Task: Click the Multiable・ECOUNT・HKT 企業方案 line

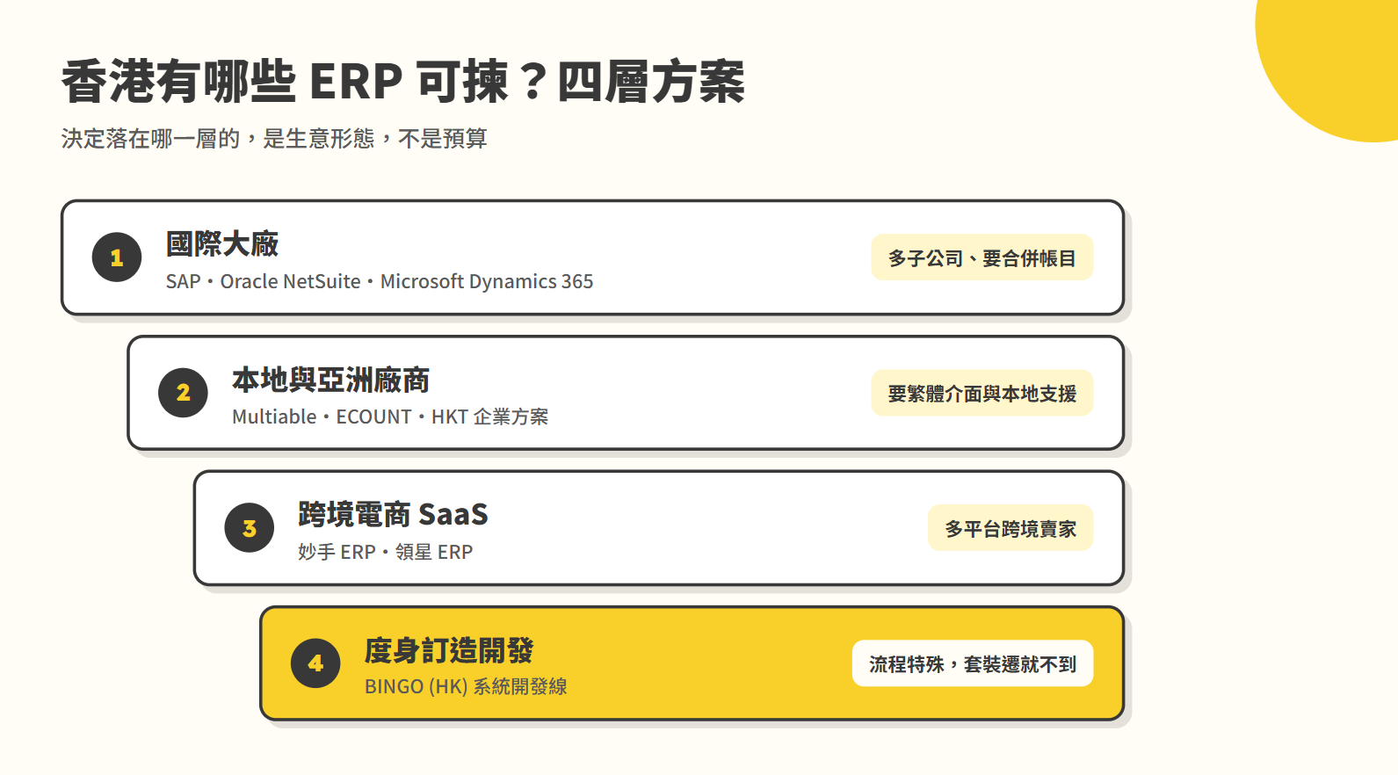Action: [x=390, y=416]
